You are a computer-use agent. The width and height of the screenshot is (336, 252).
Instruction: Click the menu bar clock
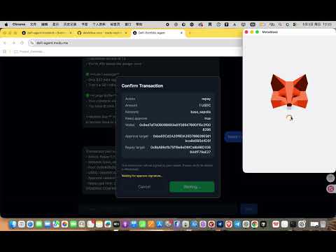point(317,24)
